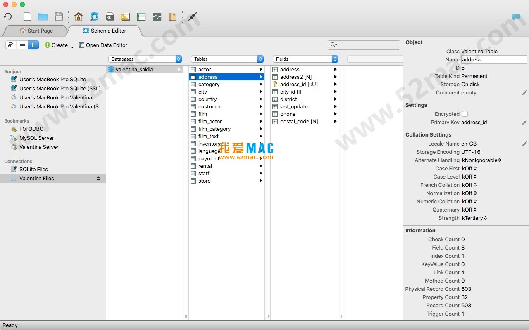Click the Open Data Editor button
This screenshot has height=330, width=529.
(103, 45)
